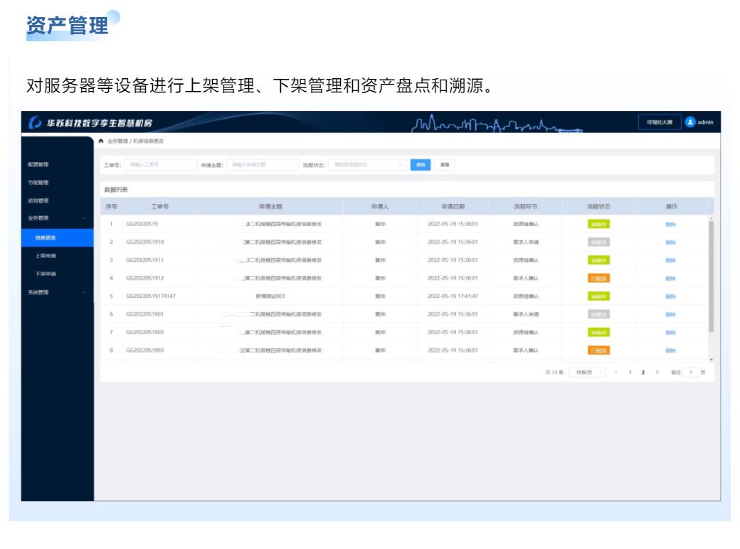Select the 下架申请 menu item

click(45, 273)
